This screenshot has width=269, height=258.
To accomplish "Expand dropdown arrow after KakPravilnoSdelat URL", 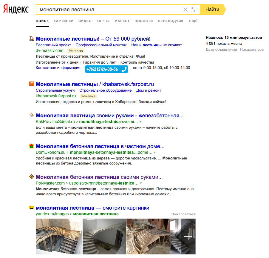I will [x=140, y=122].
